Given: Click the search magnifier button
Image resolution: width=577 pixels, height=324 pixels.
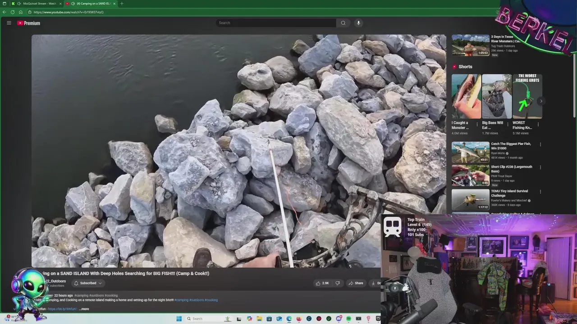Looking at the screenshot, I should [343, 23].
